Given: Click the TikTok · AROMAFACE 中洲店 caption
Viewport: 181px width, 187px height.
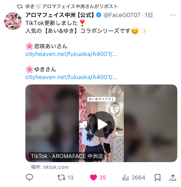Looking at the screenshot, I should (x=67, y=156).
